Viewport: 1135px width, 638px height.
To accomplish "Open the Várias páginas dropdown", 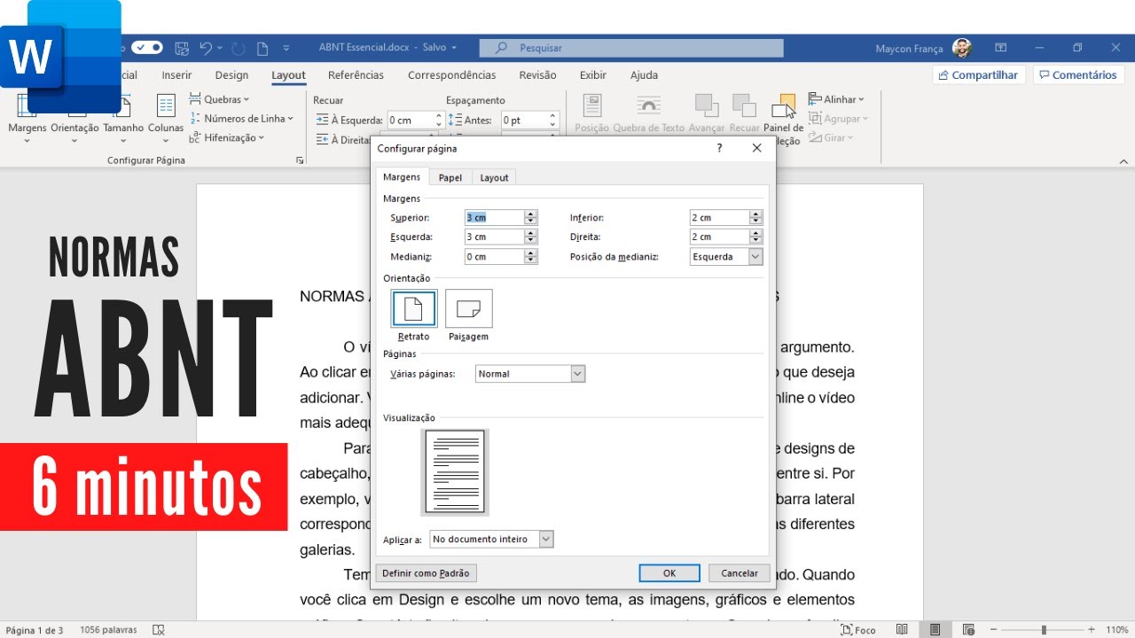I will (578, 373).
